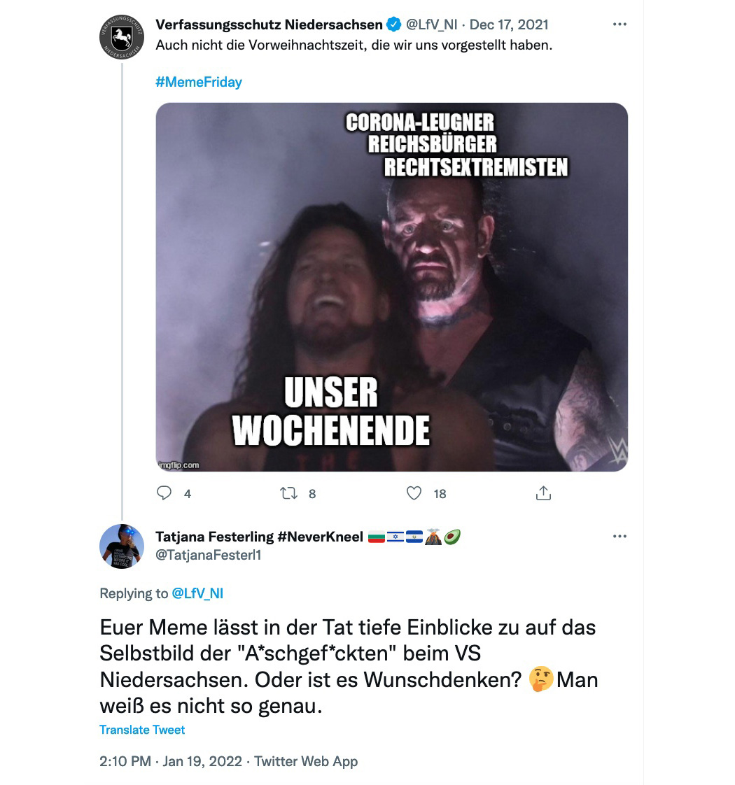The height and width of the screenshot is (785, 735).
Task: Follow the #MemeFriday hashtag link
Action: coord(198,82)
